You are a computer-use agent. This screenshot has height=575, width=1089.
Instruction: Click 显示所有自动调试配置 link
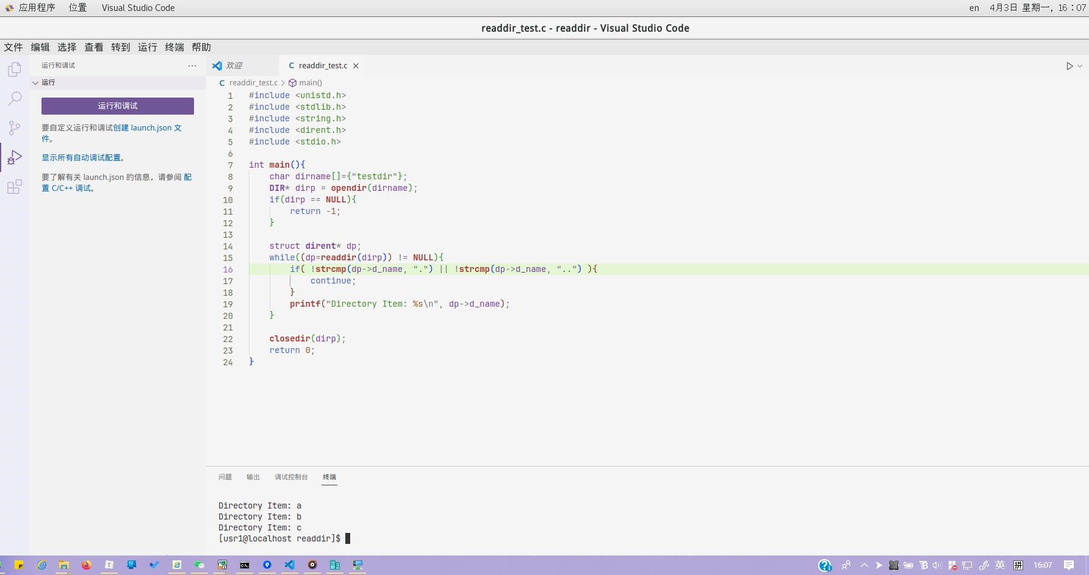tap(81, 157)
